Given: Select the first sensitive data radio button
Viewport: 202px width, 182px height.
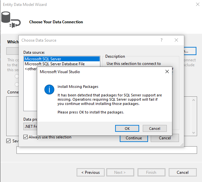Looking at the screenshot, I should [16, 76].
